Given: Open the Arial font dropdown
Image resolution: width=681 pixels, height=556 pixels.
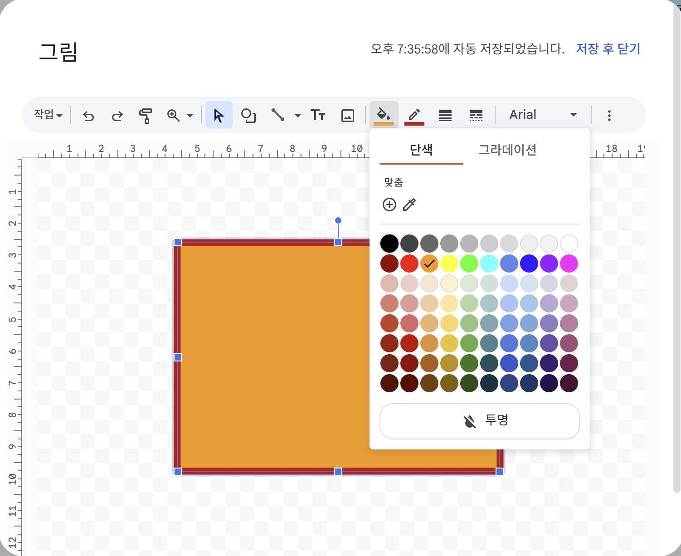Looking at the screenshot, I should point(543,115).
